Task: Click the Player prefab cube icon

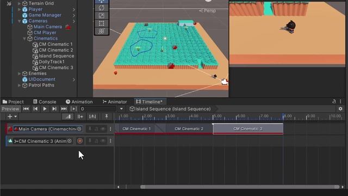Action: pos(24,9)
